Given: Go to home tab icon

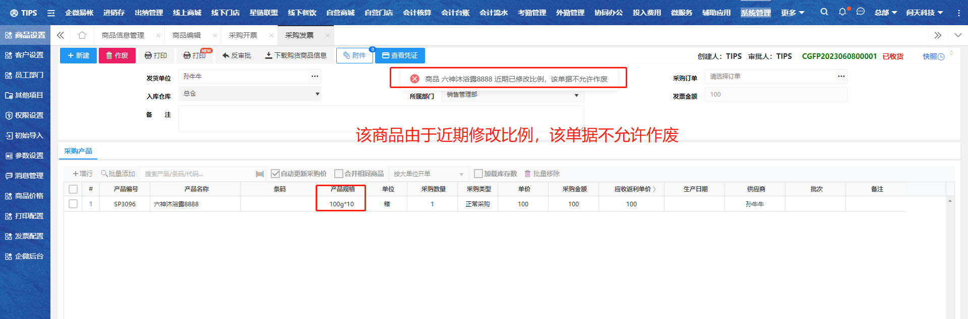Looking at the screenshot, I should pyautogui.click(x=82, y=35).
